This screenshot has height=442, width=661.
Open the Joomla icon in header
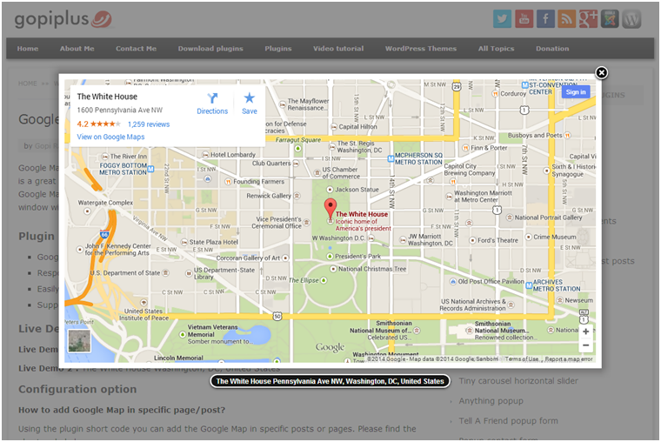point(610,19)
